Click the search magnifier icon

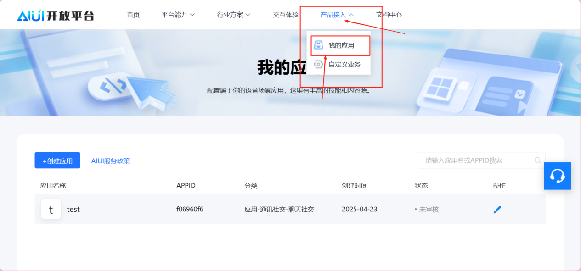click(x=537, y=160)
